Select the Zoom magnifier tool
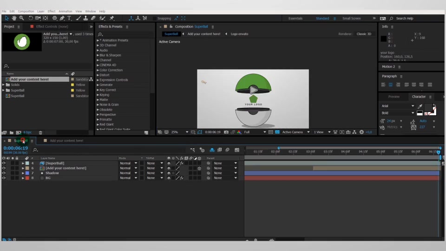 (22, 18)
